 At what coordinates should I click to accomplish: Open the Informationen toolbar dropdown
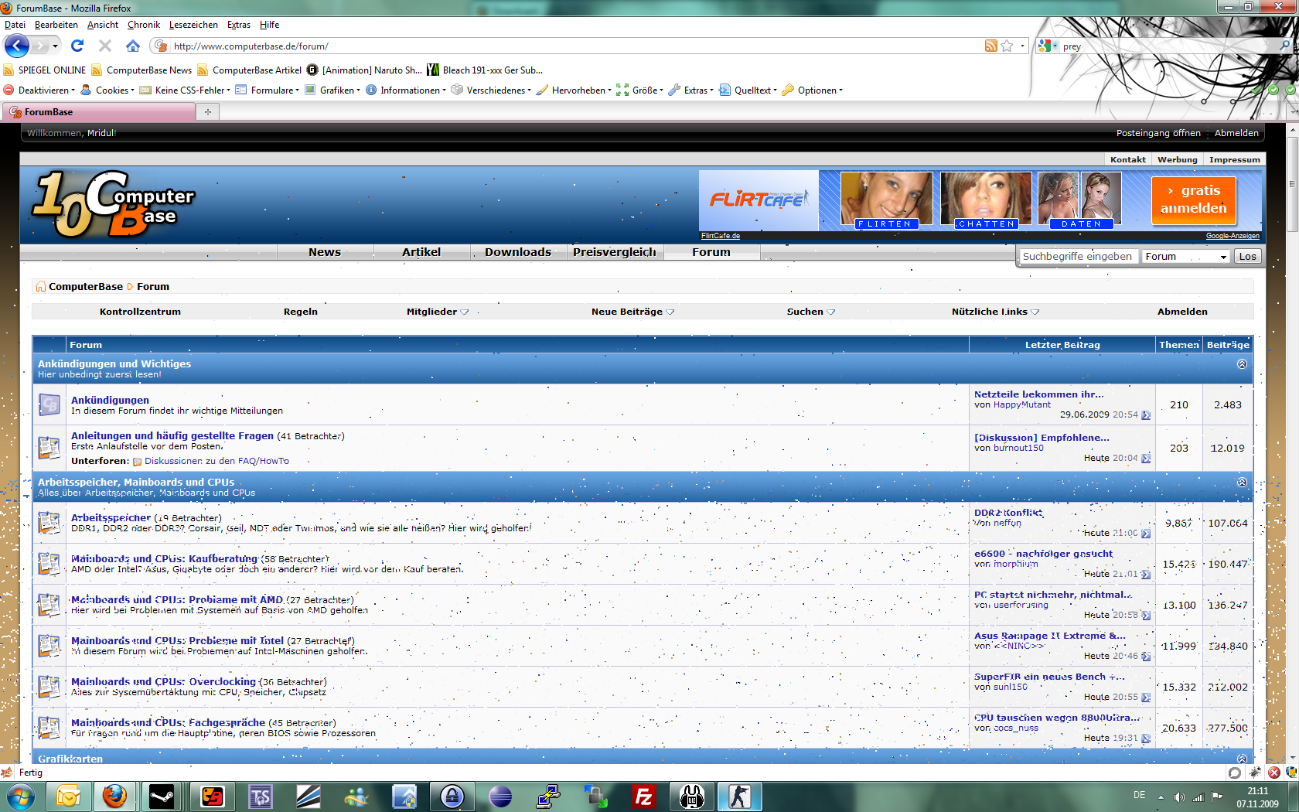[405, 90]
